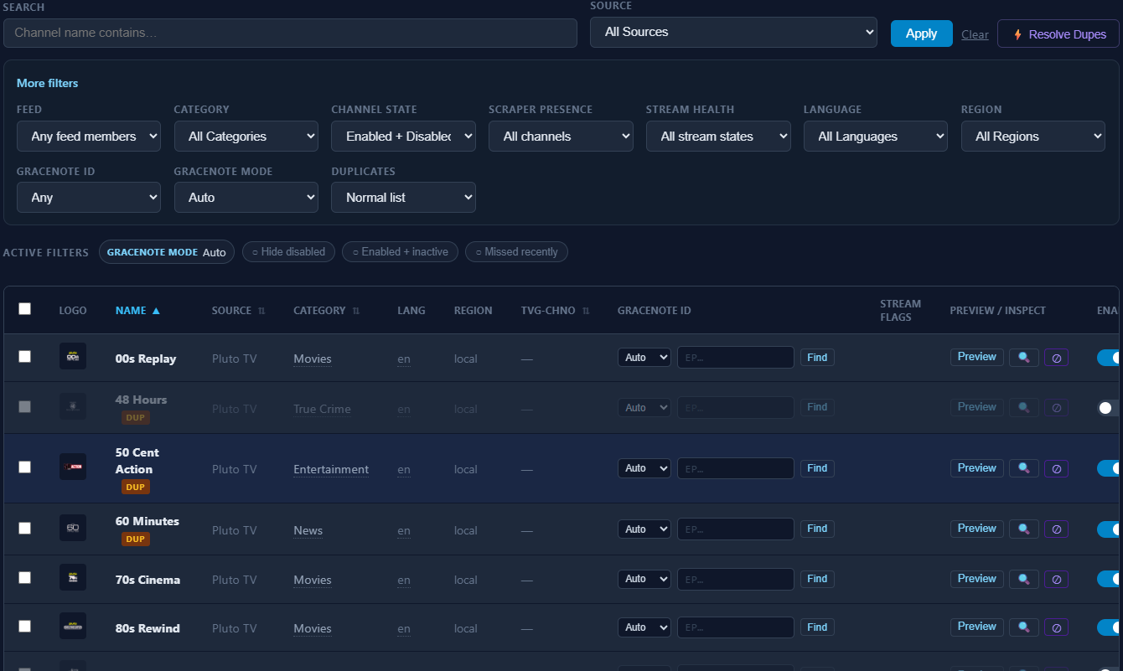1123x671 pixels.
Task: Select the Missed recently quick filter chip
Action: point(516,252)
